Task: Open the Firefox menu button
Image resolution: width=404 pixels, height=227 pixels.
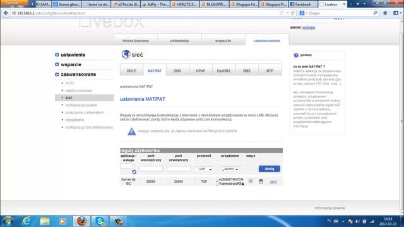Action: 14,3
